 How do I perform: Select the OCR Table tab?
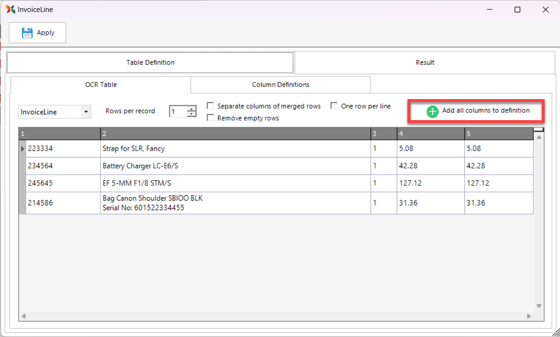(x=101, y=85)
